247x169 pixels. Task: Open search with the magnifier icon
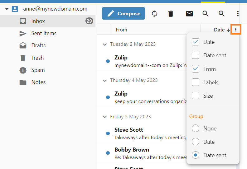[205, 14]
